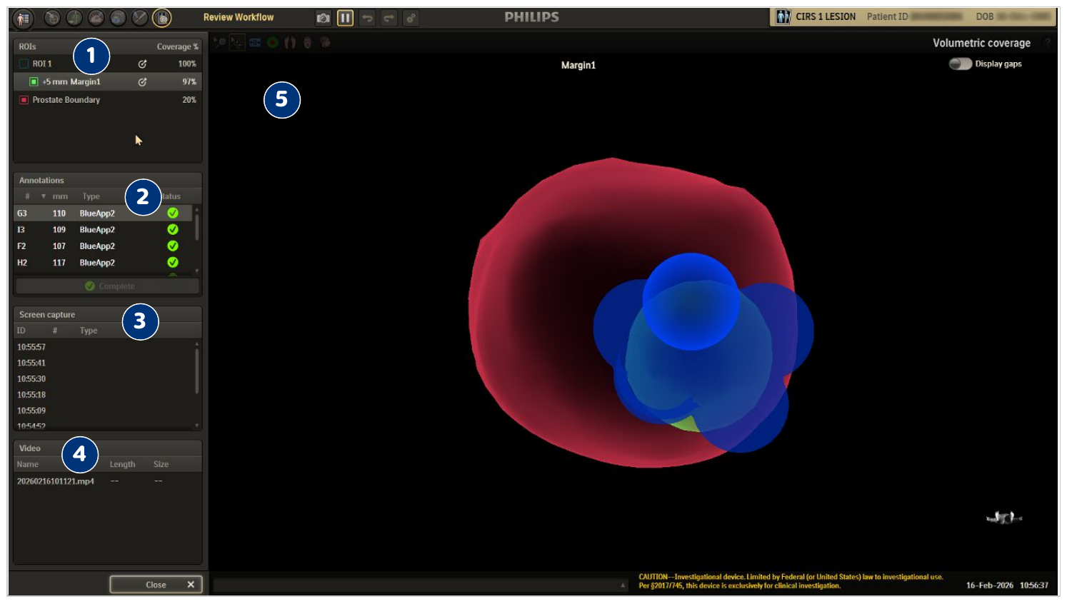Expand the bottom message bar up arrow
This screenshot has width=1067, height=604.
(x=623, y=585)
